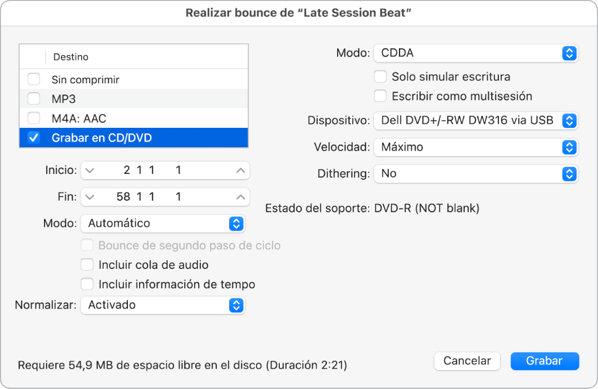Uncheck the Grabar en CD/DVD checkbox

[x=34, y=138]
